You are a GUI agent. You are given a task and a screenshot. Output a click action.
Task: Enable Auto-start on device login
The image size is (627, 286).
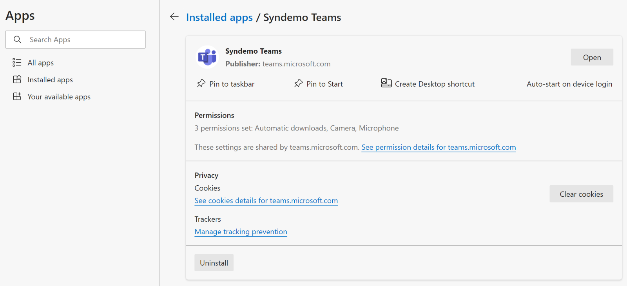[569, 84]
